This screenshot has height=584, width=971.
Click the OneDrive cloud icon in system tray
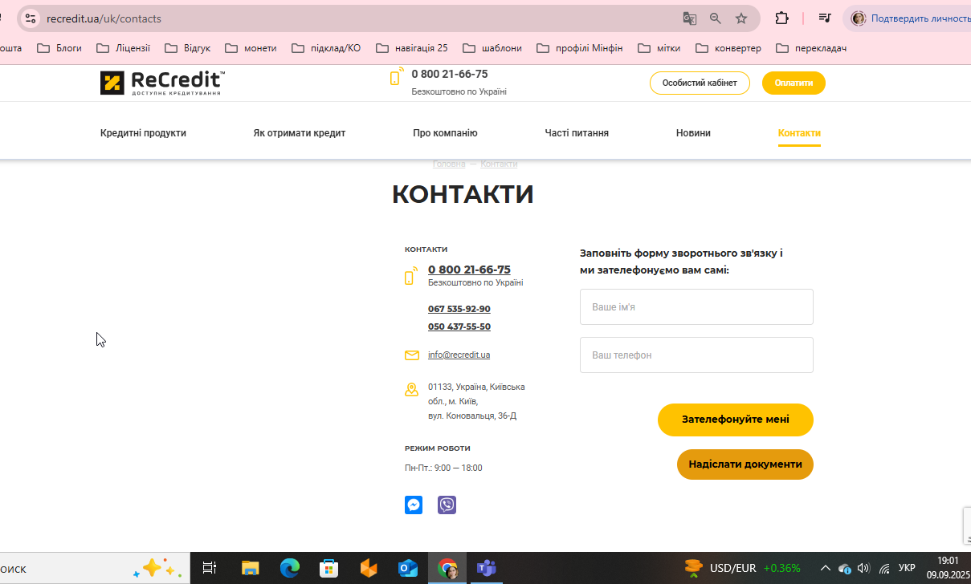(x=844, y=568)
